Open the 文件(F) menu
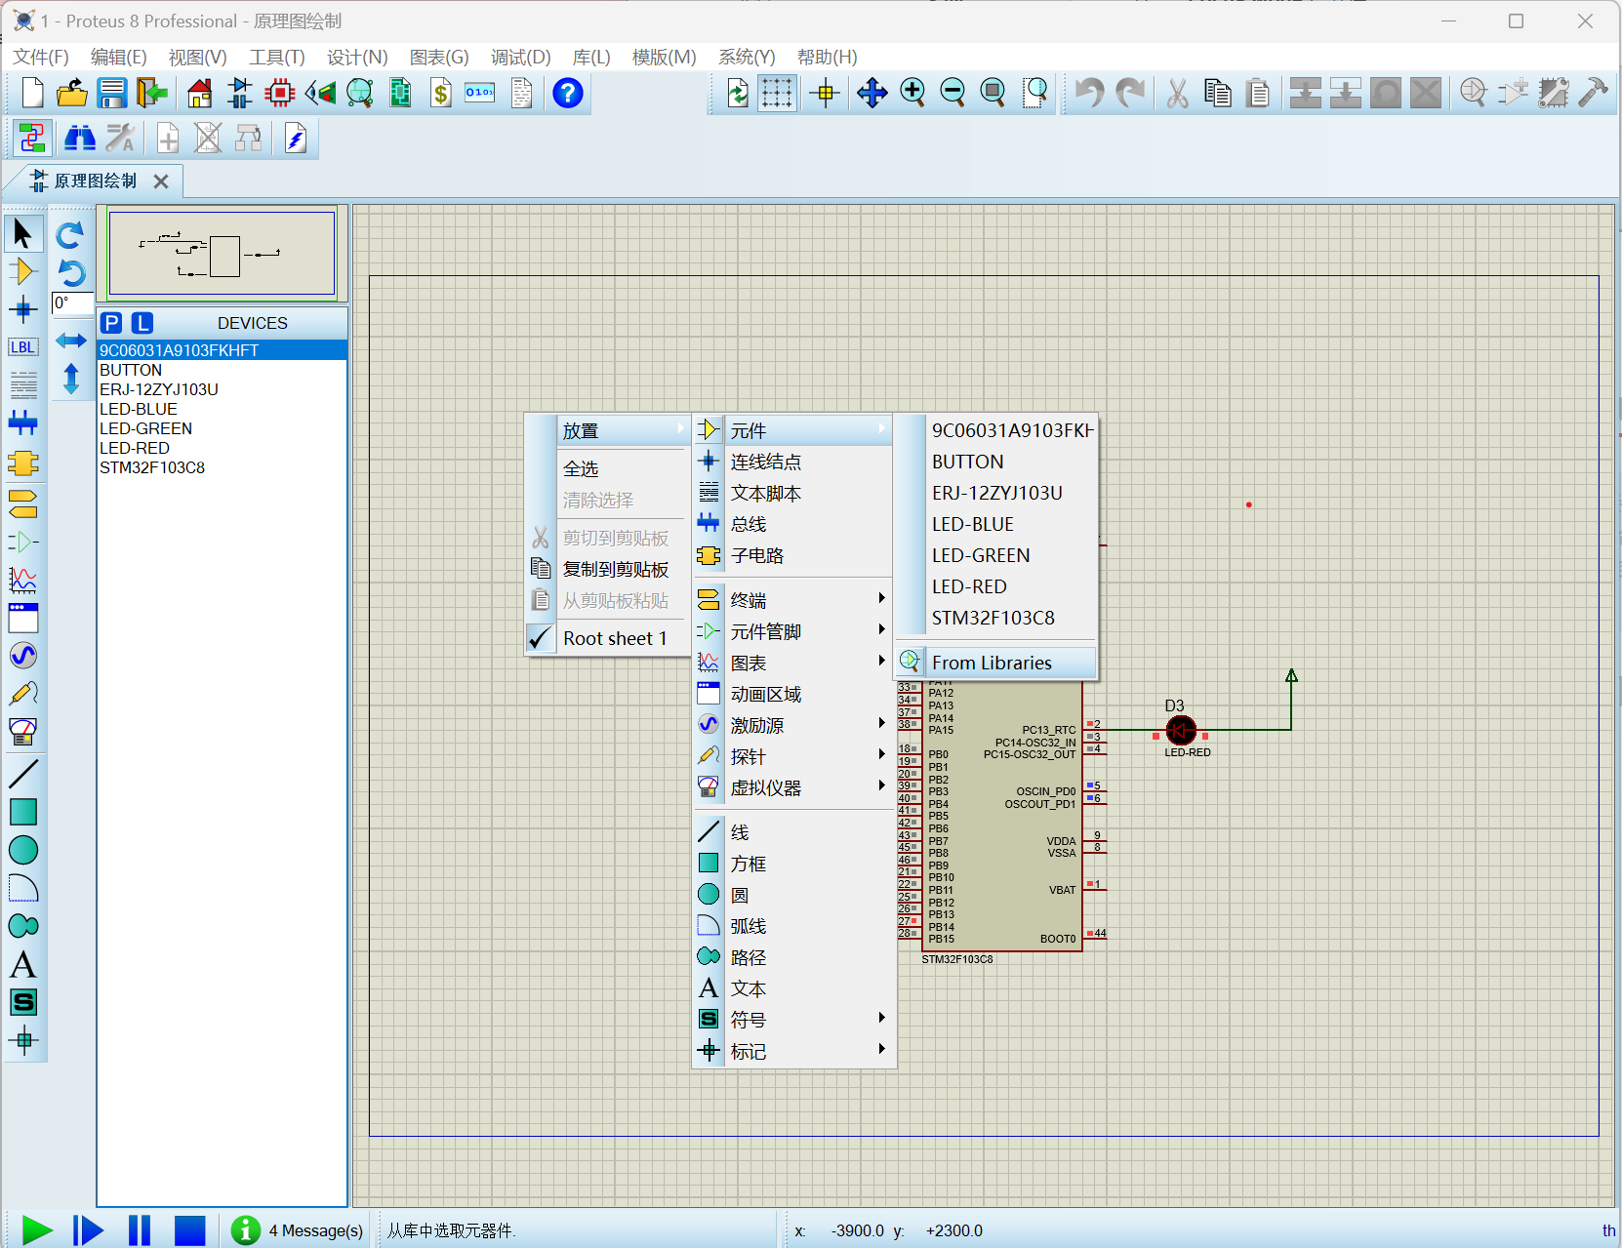 coord(41,57)
